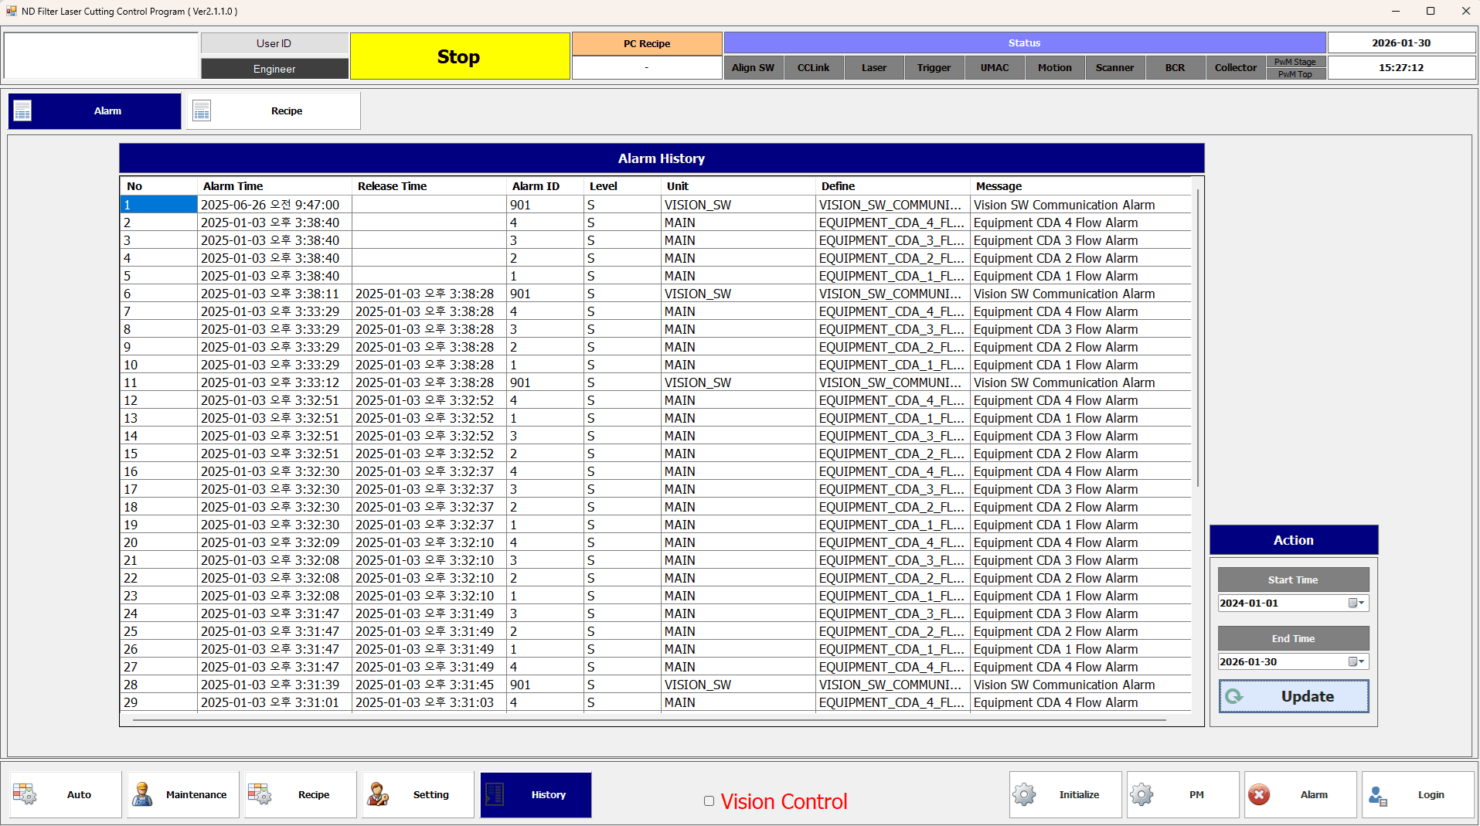This screenshot has height=826, width=1480.
Task: Click the Setting engineer icon
Action: tap(378, 794)
